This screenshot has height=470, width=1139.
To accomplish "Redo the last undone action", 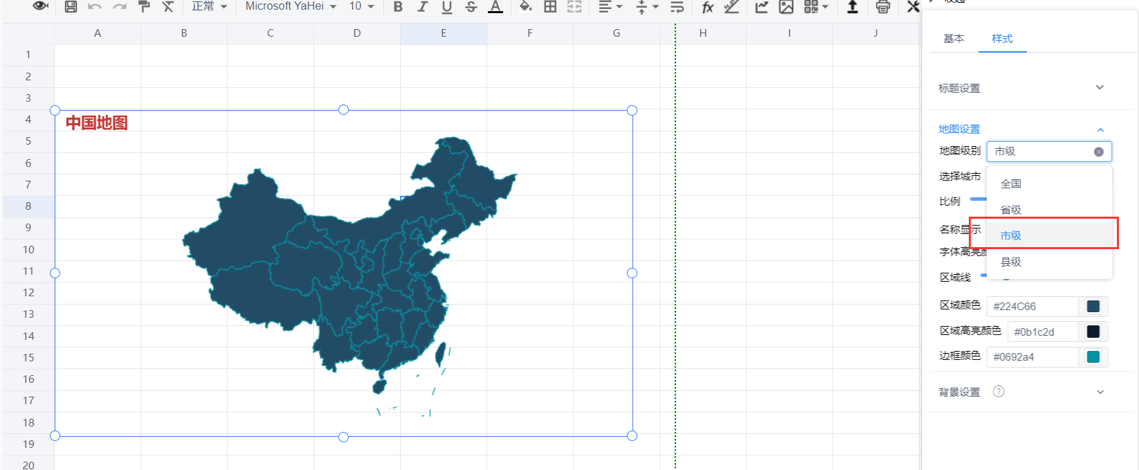I will [120, 7].
